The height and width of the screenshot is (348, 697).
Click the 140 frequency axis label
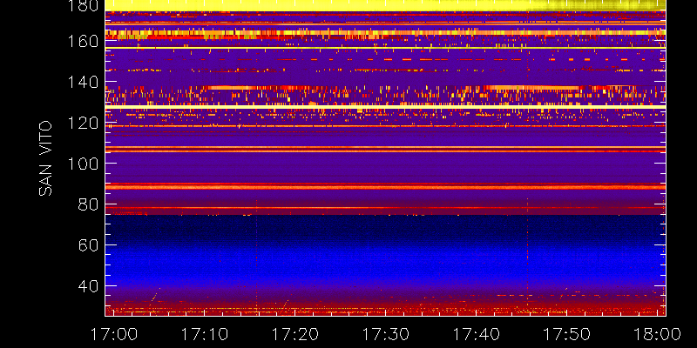point(83,82)
